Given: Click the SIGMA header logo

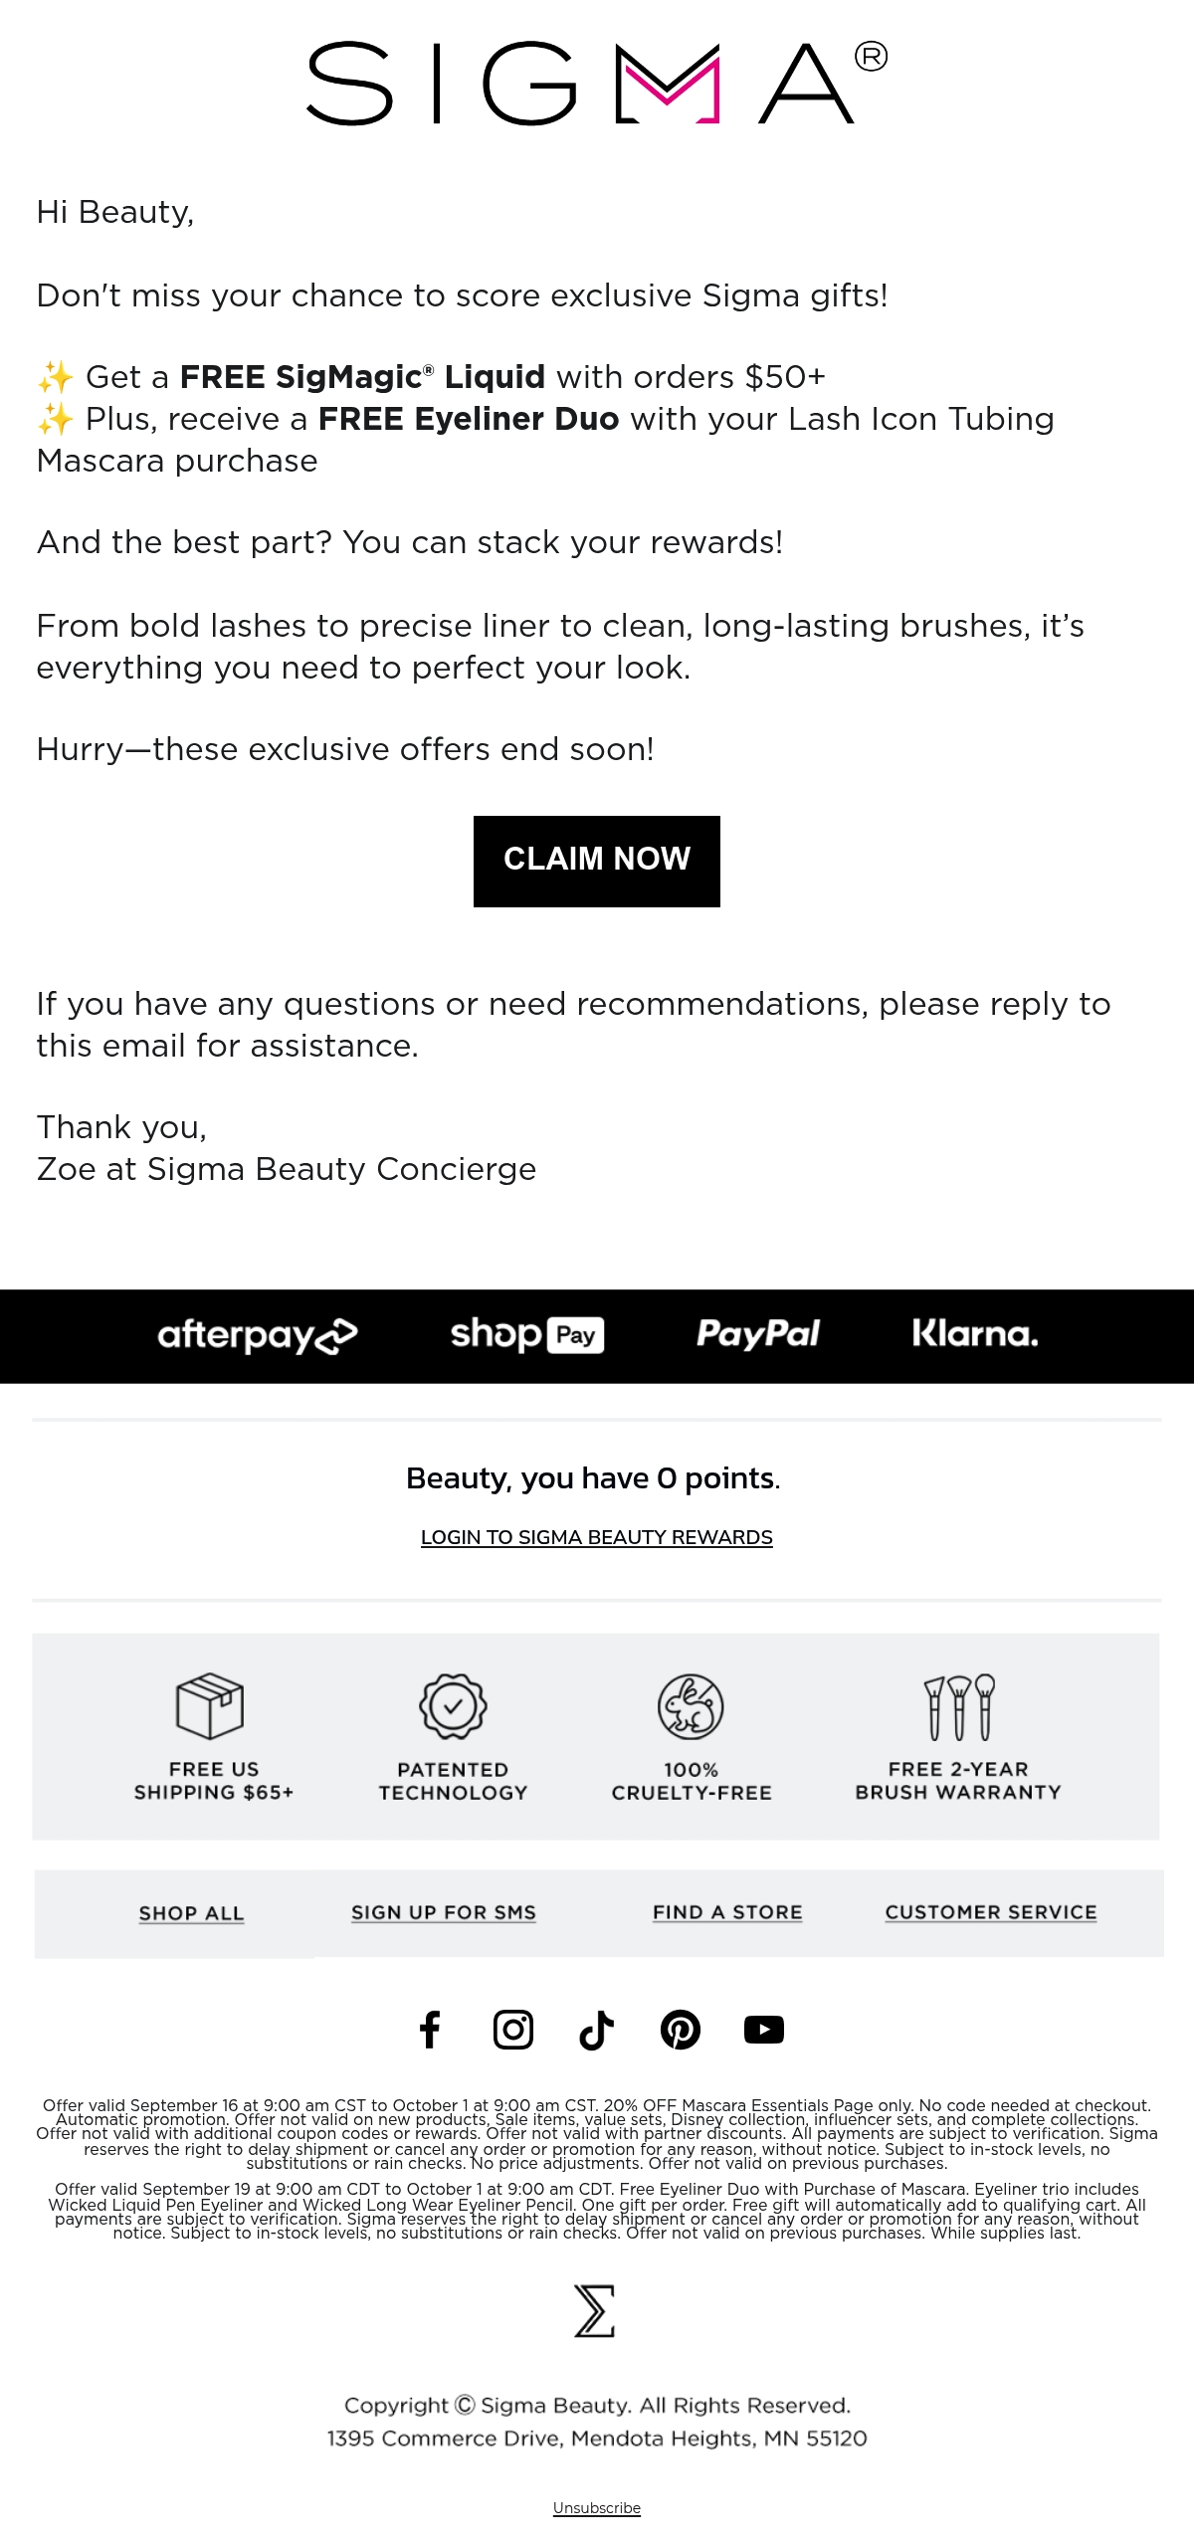Looking at the screenshot, I should (597, 83).
